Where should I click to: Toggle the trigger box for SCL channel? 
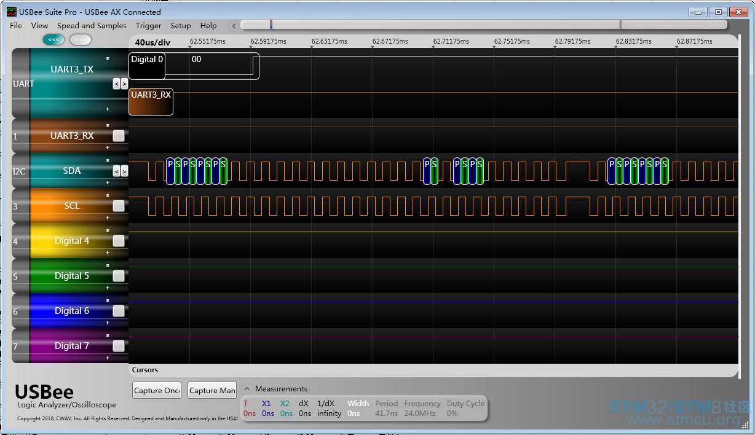pyautogui.click(x=119, y=206)
